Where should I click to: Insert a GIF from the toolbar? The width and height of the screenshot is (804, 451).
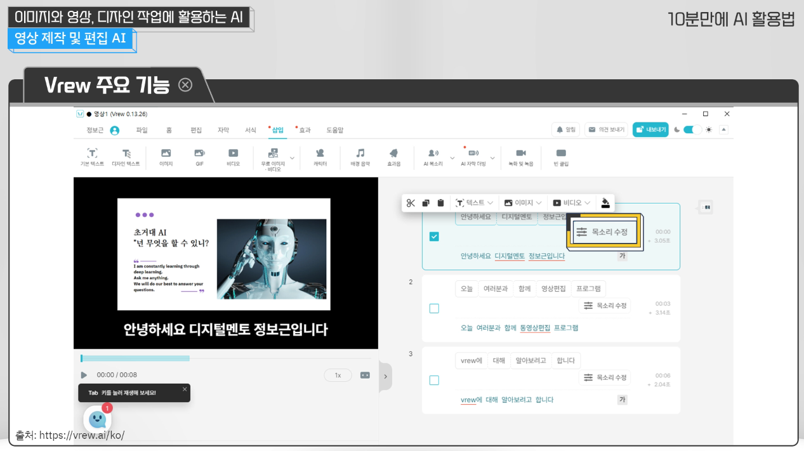(x=199, y=157)
